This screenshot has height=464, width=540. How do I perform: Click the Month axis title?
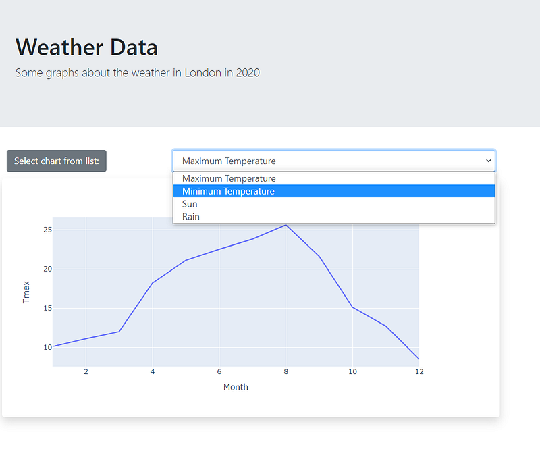tap(236, 387)
